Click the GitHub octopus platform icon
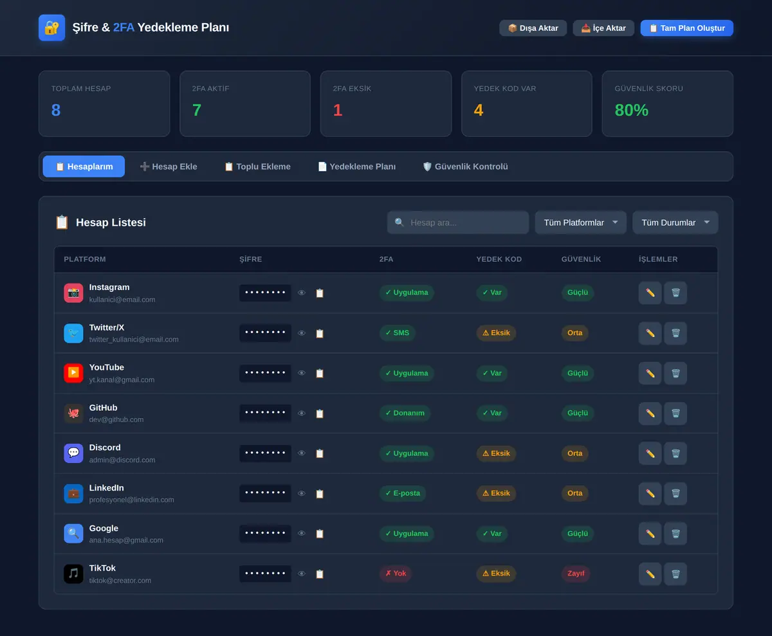 (73, 413)
